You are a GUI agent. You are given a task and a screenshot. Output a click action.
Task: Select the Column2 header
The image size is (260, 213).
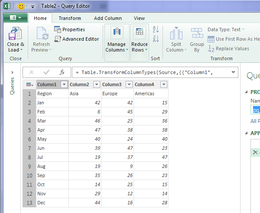(79, 84)
